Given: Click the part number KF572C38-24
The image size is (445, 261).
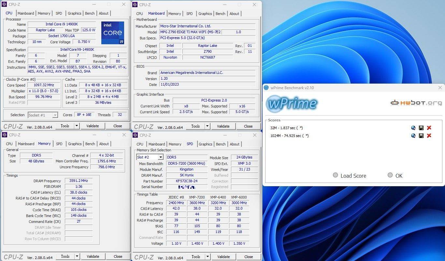Looking at the screenshot, I should coord(187,181).
